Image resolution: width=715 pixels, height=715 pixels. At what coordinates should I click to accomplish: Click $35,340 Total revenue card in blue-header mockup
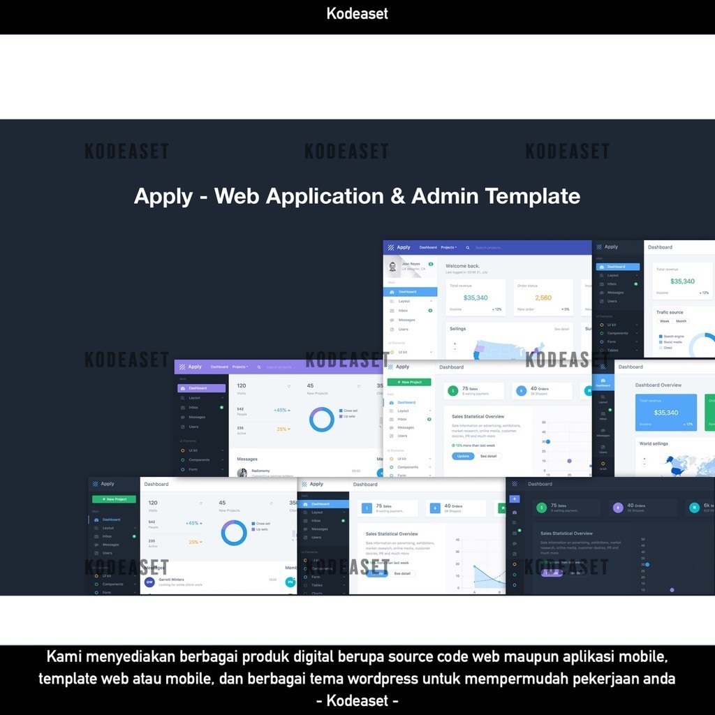coord(476,297)
